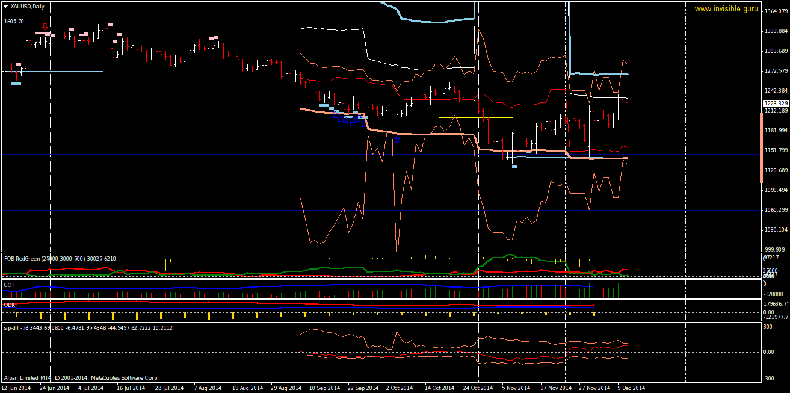Click the XAUUSD,Daily chart title

[27, 6]
